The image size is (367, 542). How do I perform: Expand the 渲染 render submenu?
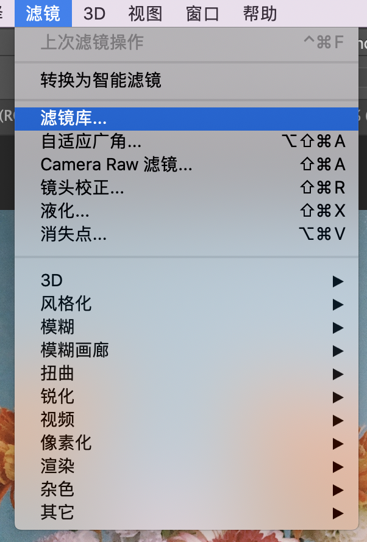coord(57,466)
